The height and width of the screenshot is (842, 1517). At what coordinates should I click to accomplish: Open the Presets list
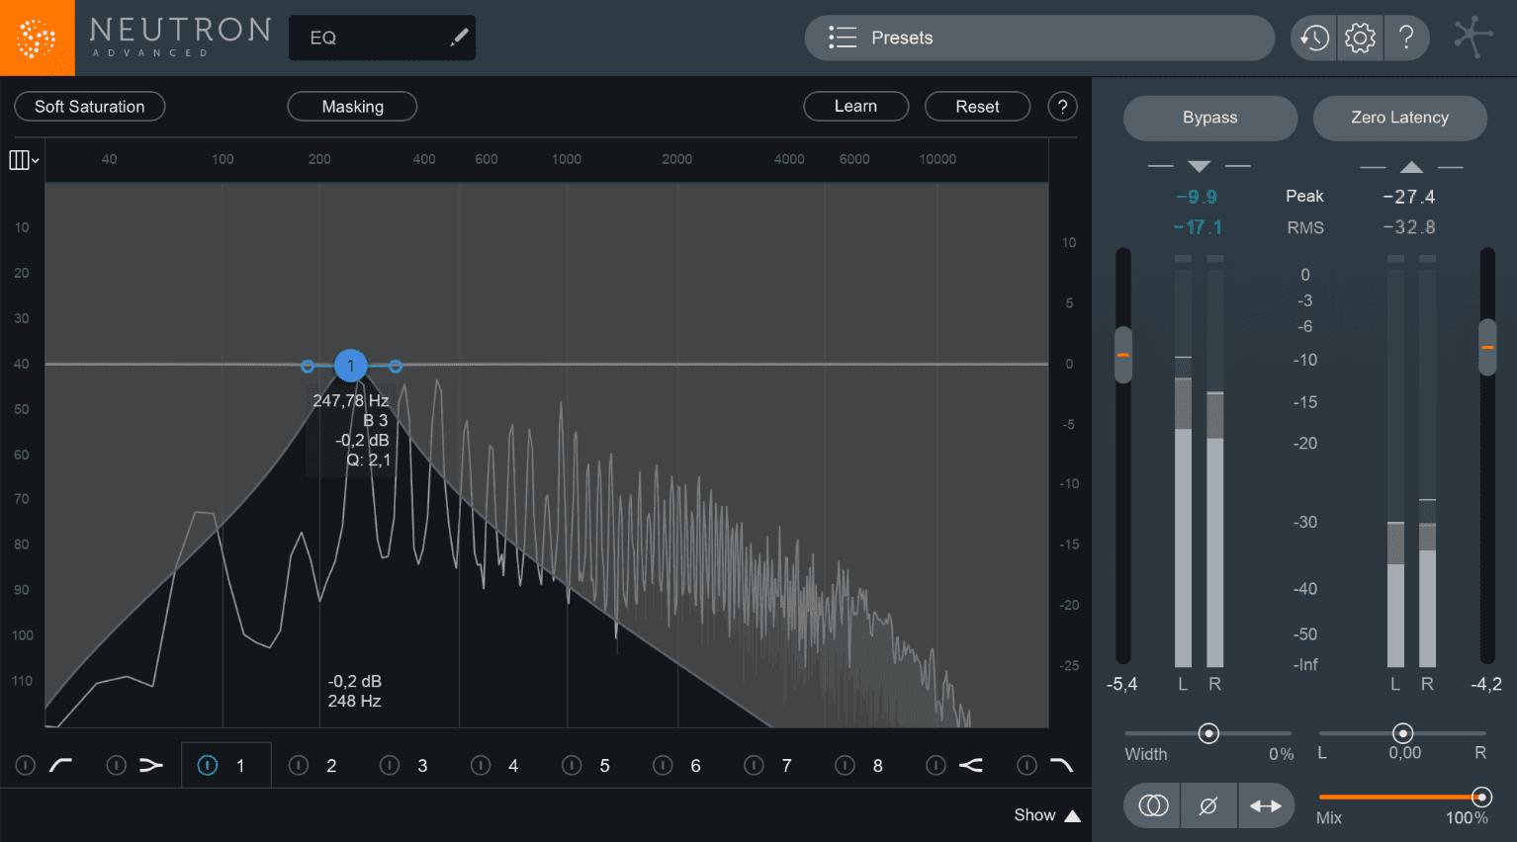[1039, 38]
